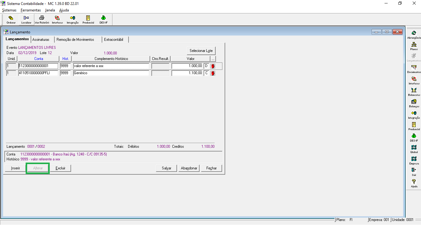Click the date 02/12/2019 text
This screenshot has width=421, height=225.
click(x=27, y=53)
